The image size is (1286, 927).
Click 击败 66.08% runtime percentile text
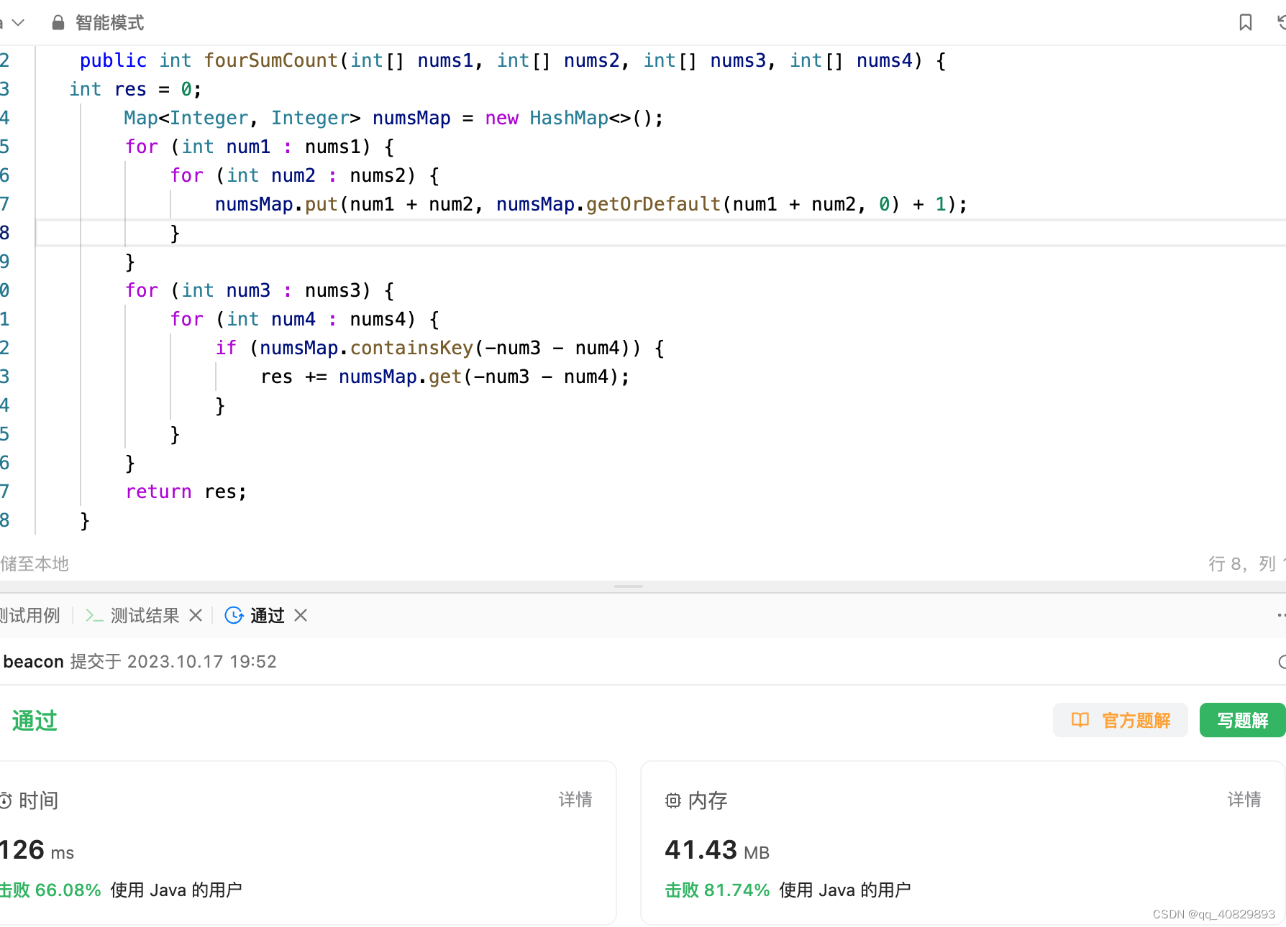[50, 890]
